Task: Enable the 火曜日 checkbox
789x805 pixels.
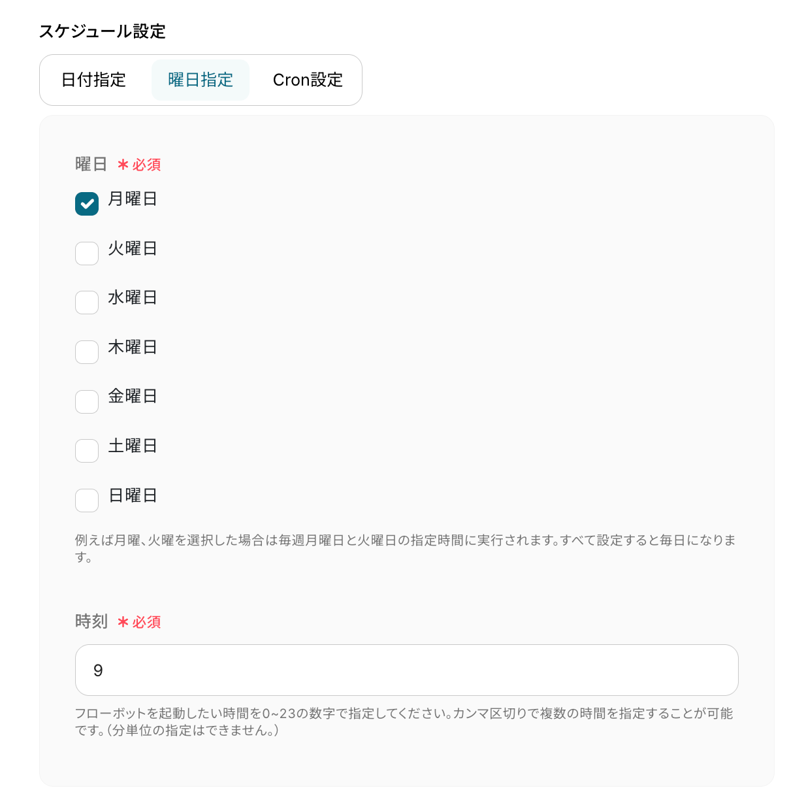Action: click(87, 254)
